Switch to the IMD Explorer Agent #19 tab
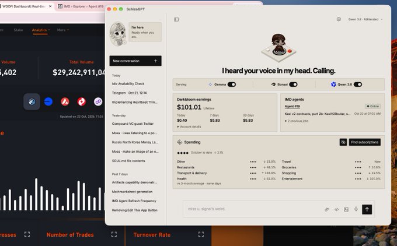Viewport: 397px width, 246px height. [81, 6]
